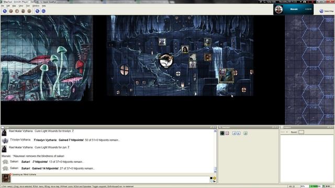Click the Round number field in Initiative
Image resolution: width=335 pixels, height=188 pixels.
click(x=301, y=132)
